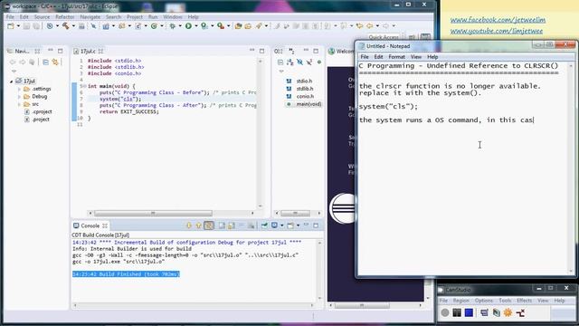Image resolution: width=579 pixels, height=326 pixels.
Task: Select .project file in Navigator
Action: (37, 120)
